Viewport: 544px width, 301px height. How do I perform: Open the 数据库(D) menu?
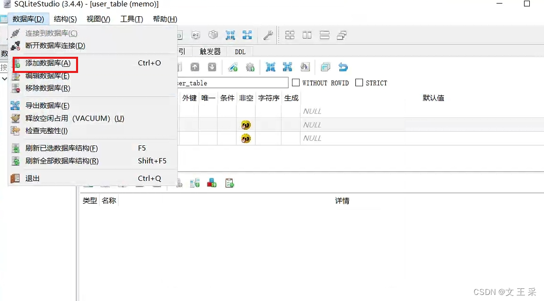tap(28, 19)
